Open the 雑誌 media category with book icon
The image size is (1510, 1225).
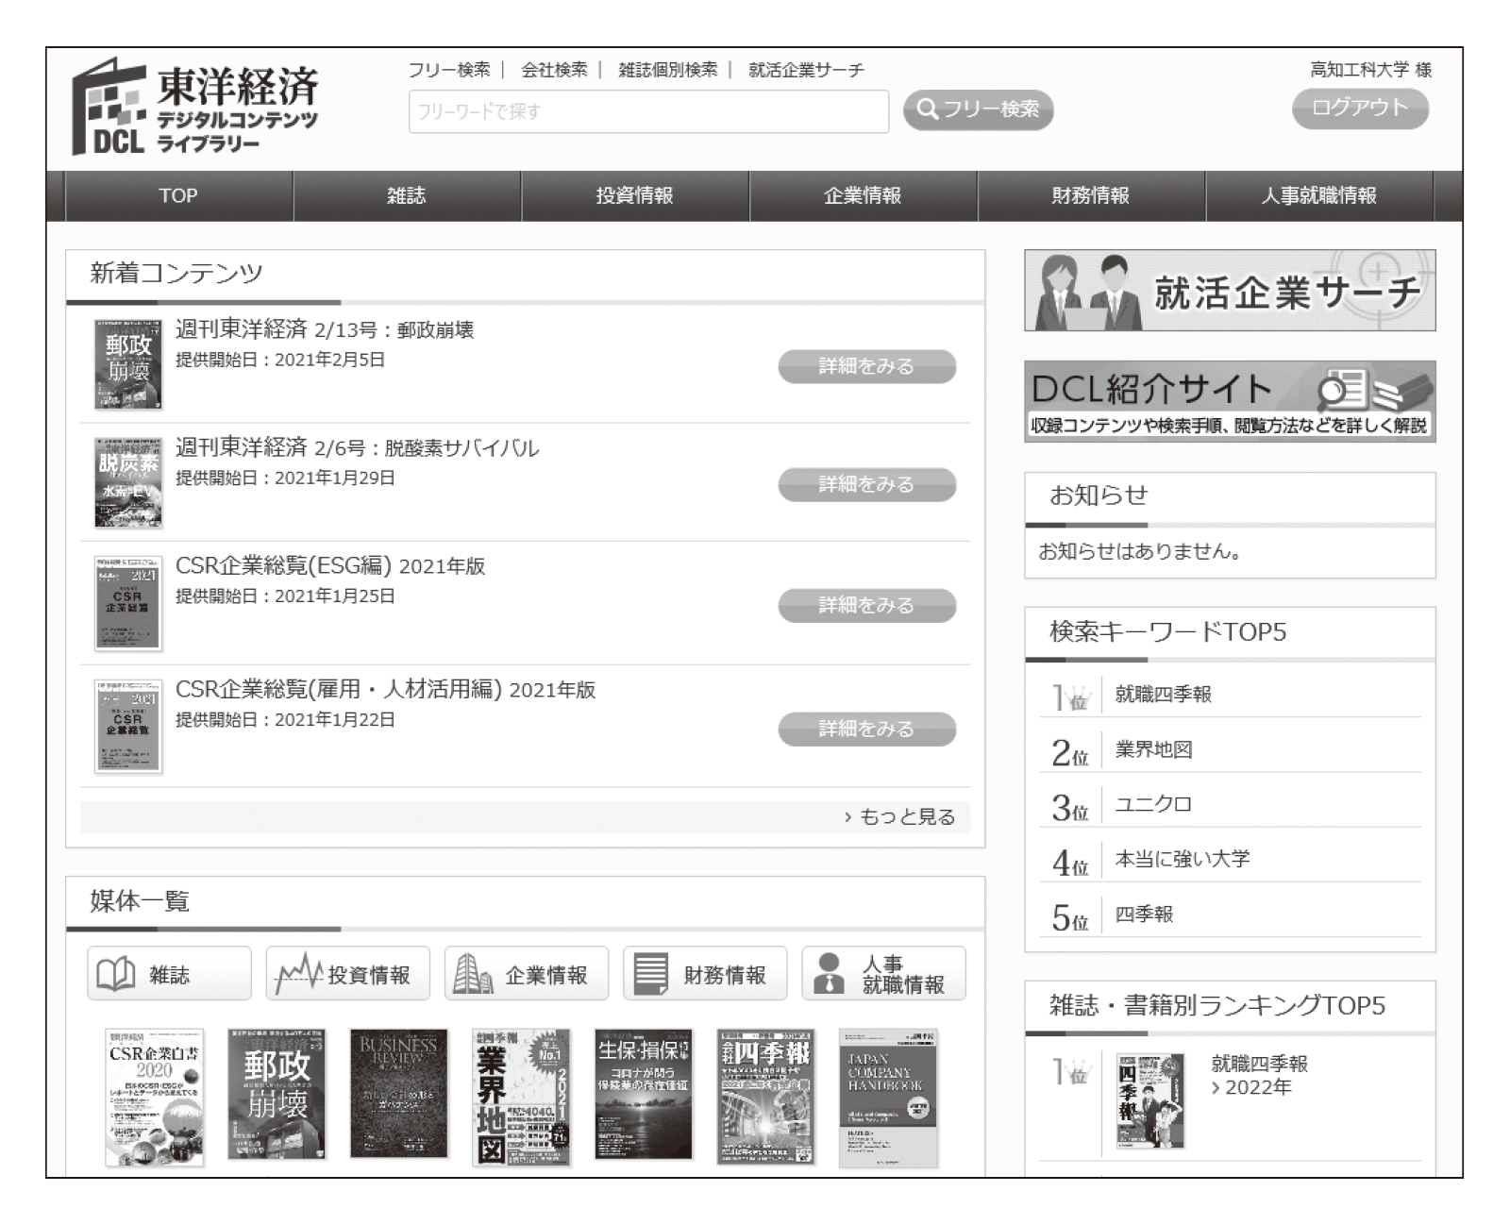169,974
